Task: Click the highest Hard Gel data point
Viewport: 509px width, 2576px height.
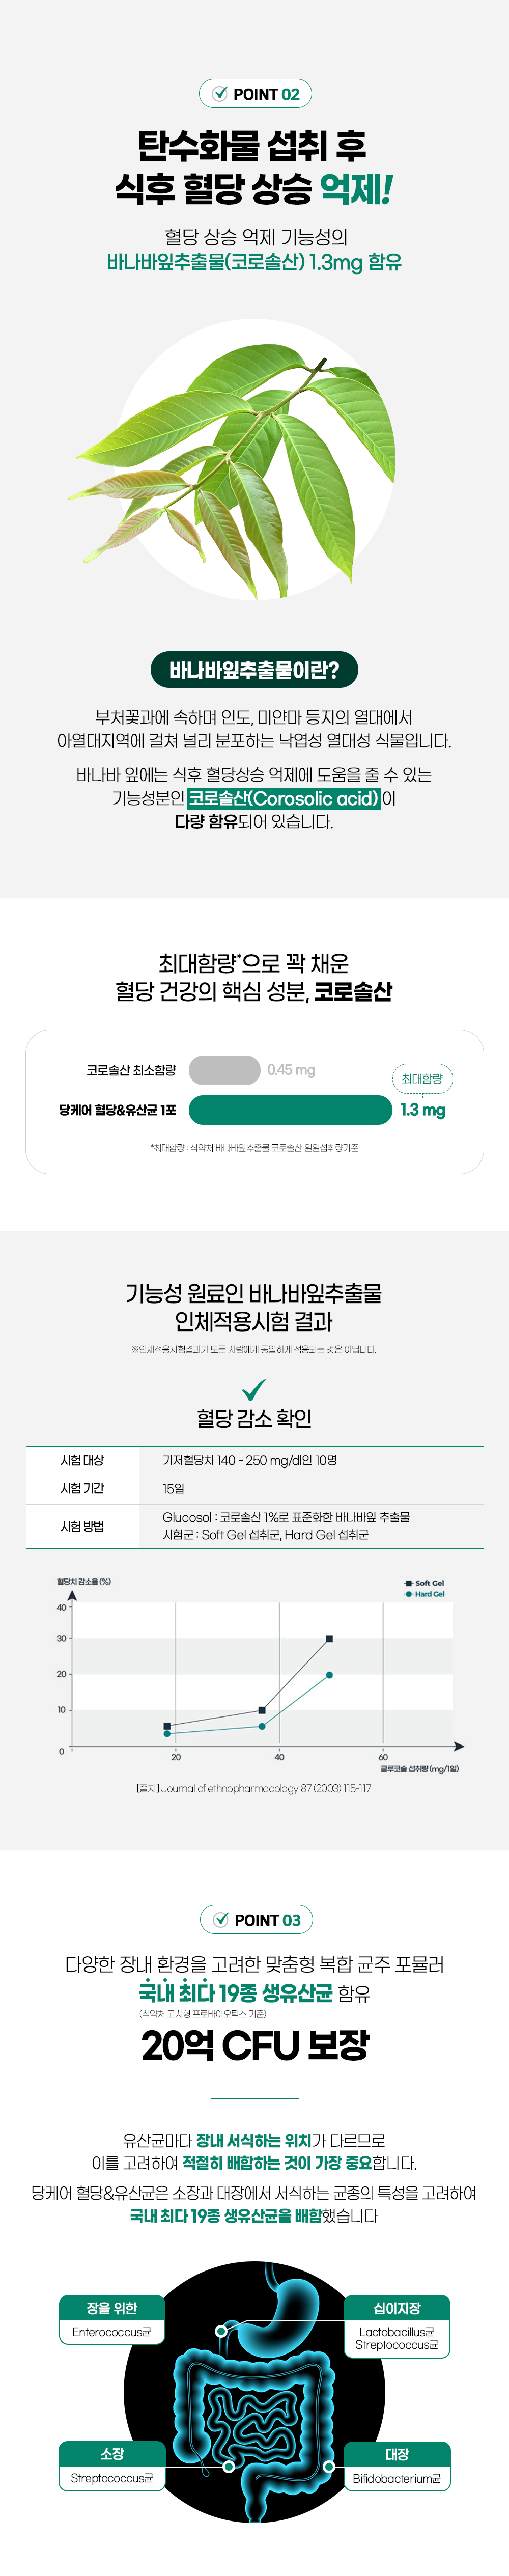Action: coord(329,1675)
